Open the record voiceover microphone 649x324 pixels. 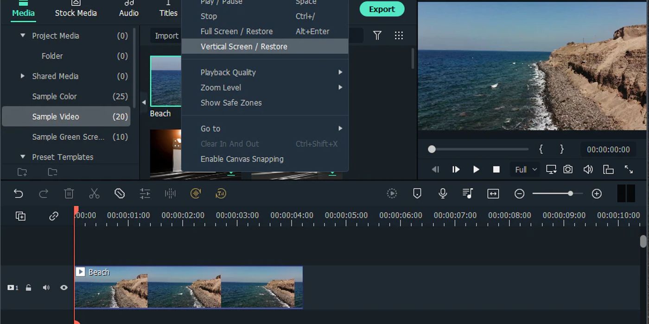(x=443, y=193)
